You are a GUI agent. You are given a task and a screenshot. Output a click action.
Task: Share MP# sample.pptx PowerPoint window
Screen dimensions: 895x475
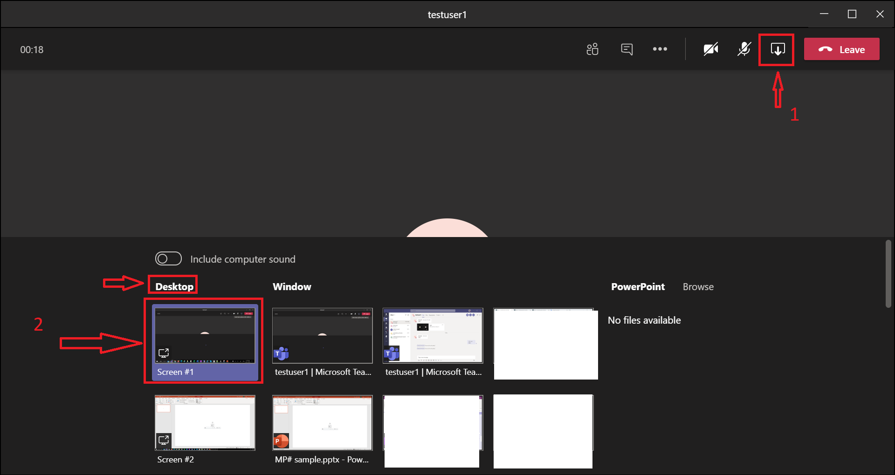coord(323,423)
